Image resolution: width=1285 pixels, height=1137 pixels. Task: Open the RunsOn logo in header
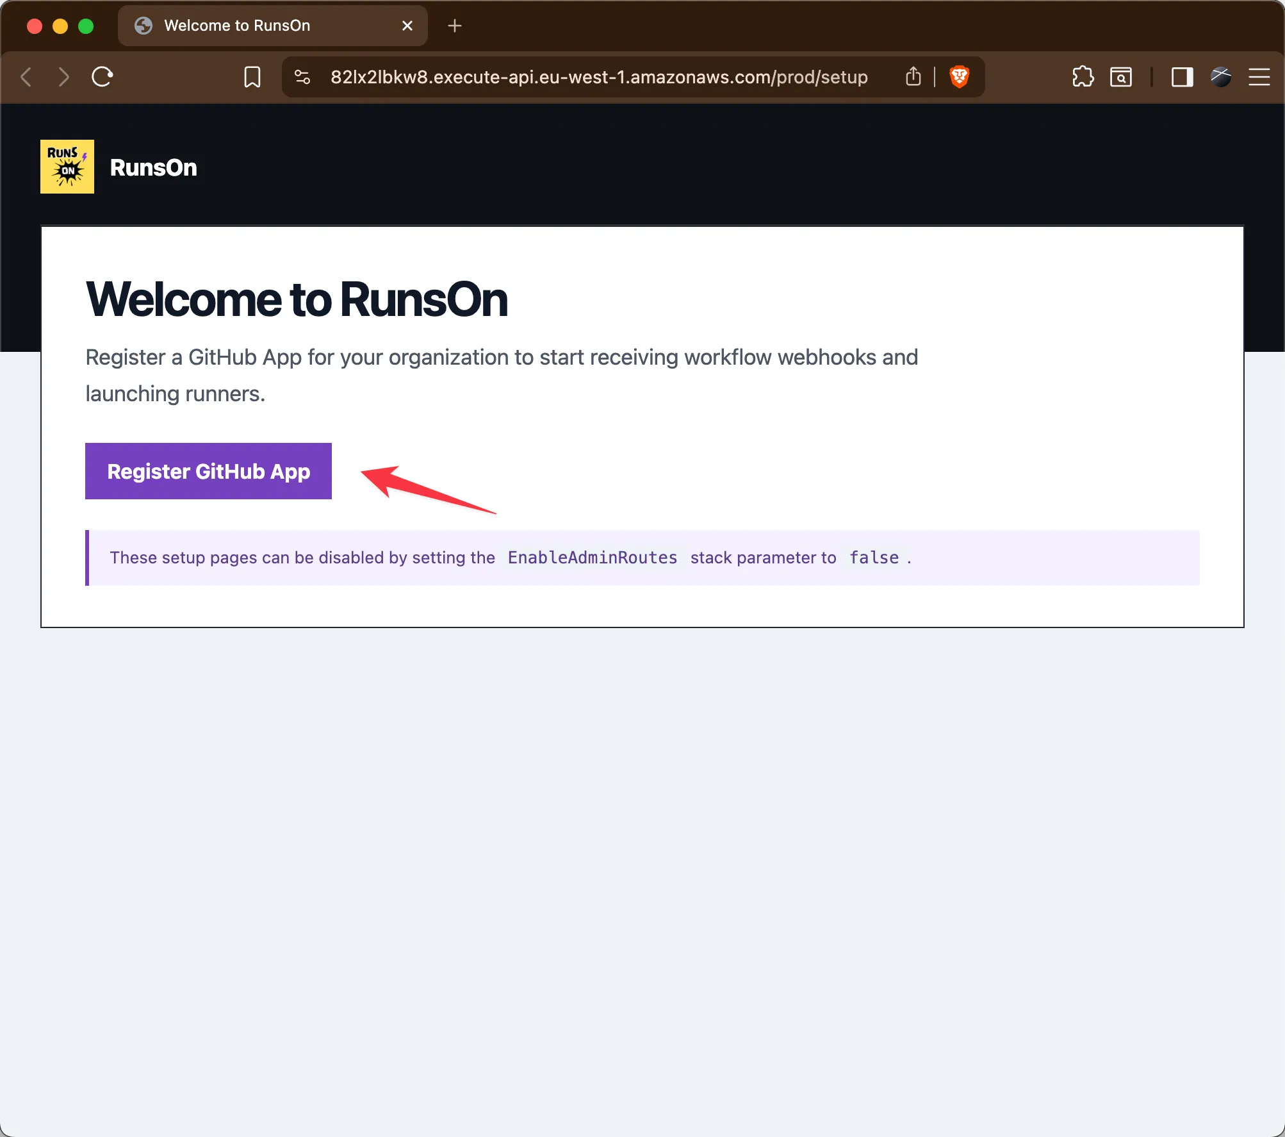pos(67,167)
